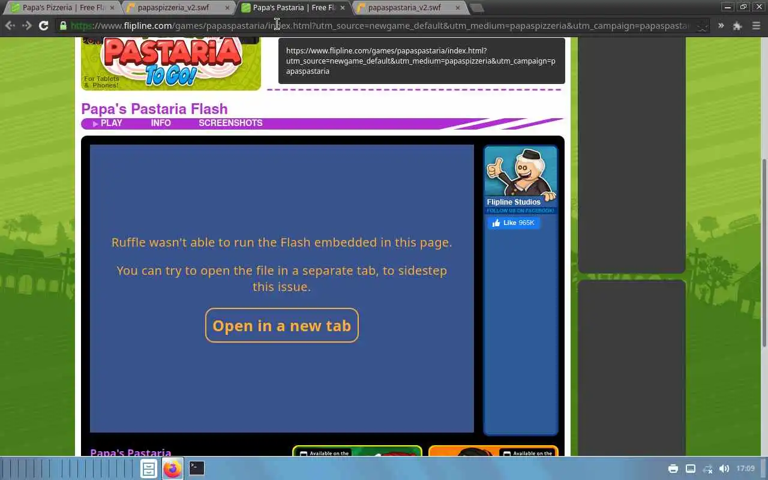The image size is (768, 480).
Task: Click Open in a new tab button
Action: [x=282, y=325]
